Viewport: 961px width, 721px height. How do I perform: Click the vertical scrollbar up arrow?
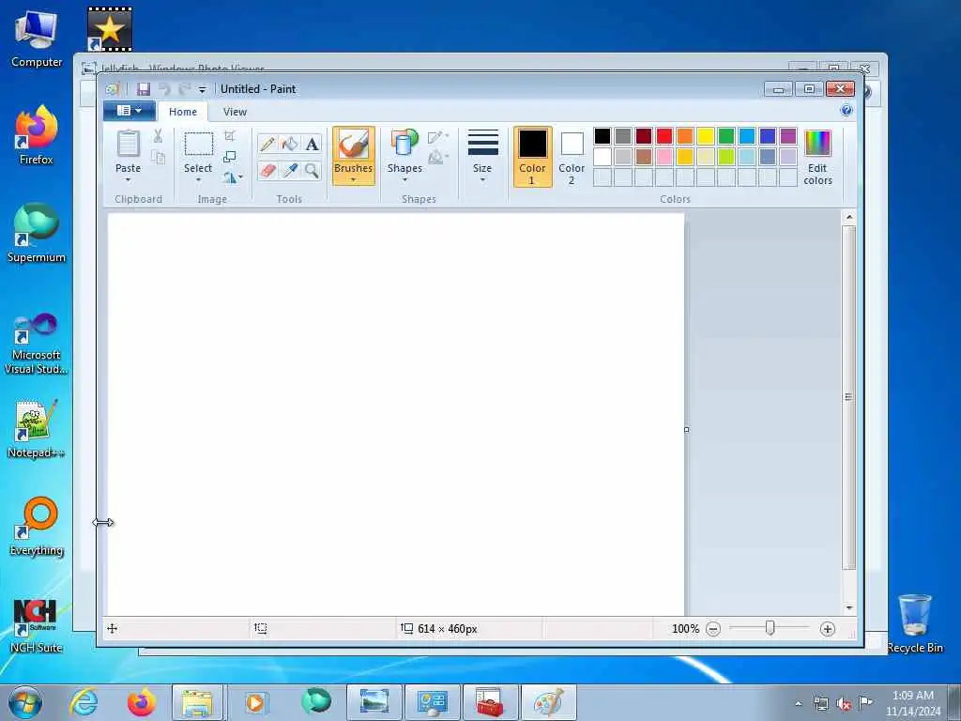(848, 217)
